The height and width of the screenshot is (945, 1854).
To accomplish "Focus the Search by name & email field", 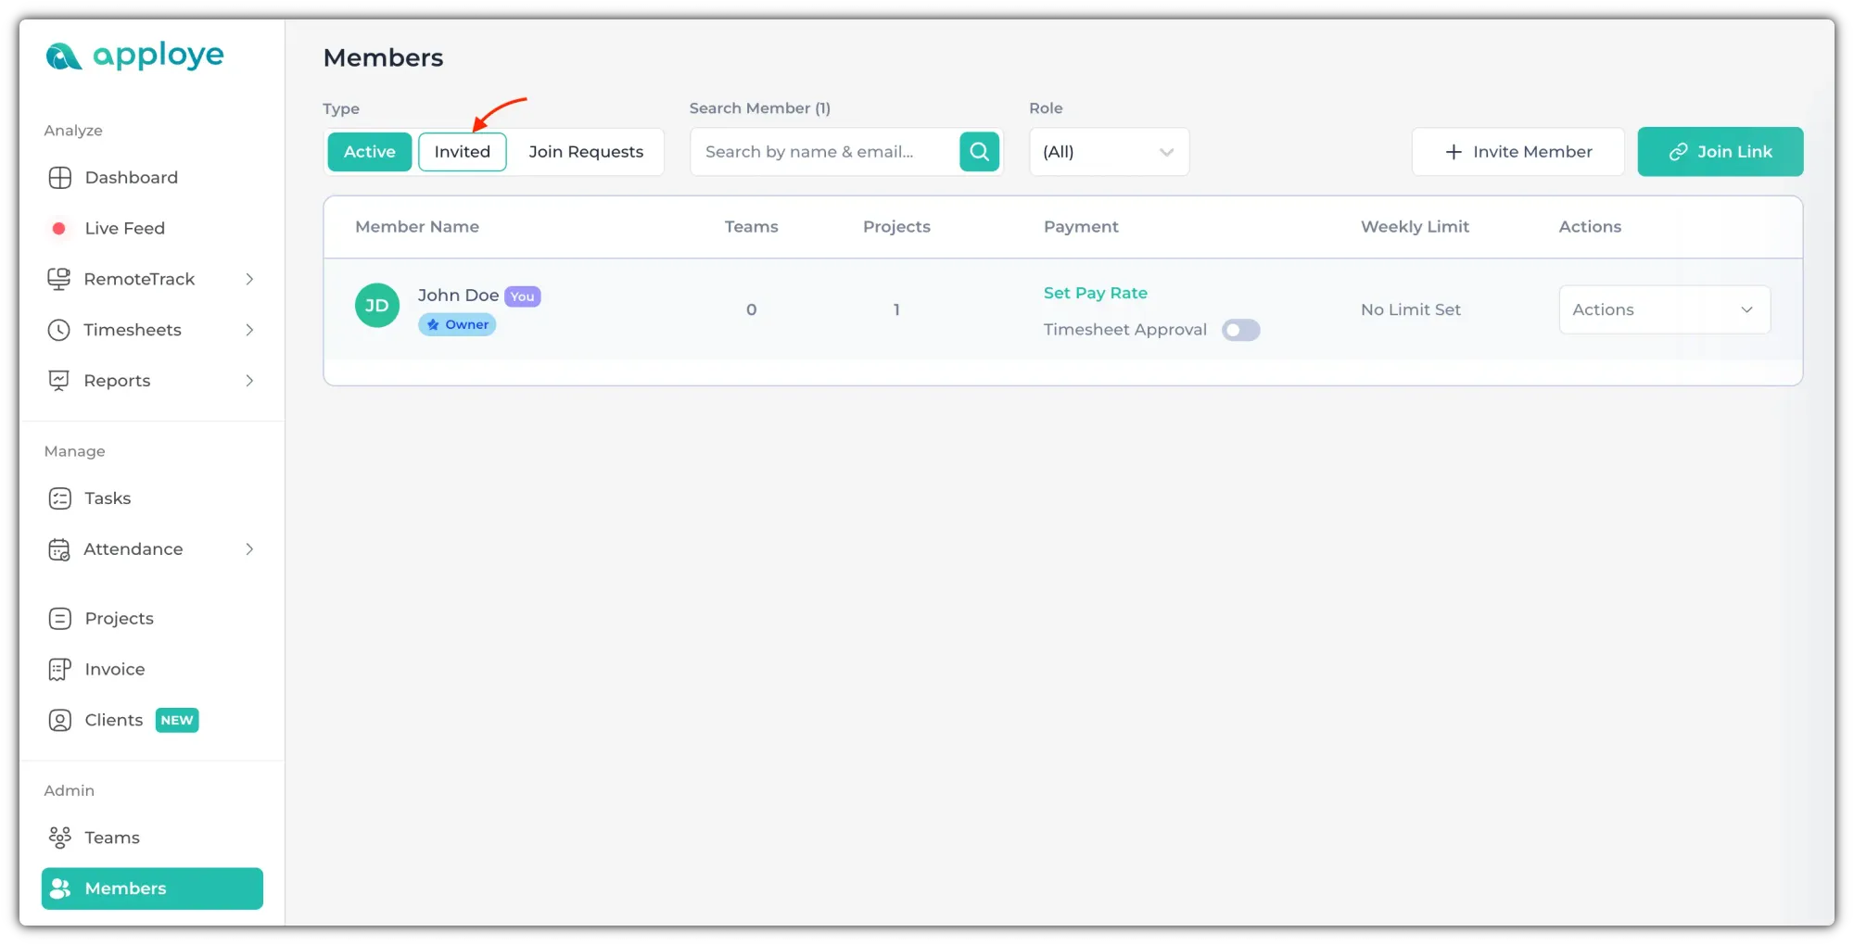I will pyautogui.click(x=823, y=152).
